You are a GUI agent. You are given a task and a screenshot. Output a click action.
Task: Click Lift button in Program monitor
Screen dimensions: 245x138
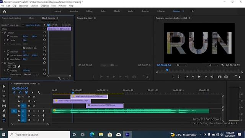219,77
